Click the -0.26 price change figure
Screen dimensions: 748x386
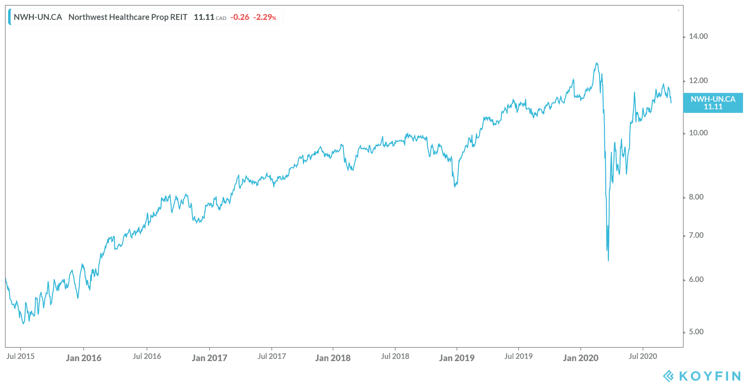240,17
